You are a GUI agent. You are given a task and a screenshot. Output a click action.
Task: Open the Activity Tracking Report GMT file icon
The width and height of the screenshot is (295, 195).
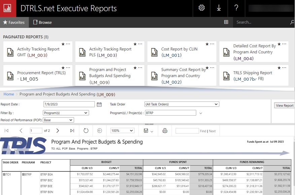click(x=10, y=52)
